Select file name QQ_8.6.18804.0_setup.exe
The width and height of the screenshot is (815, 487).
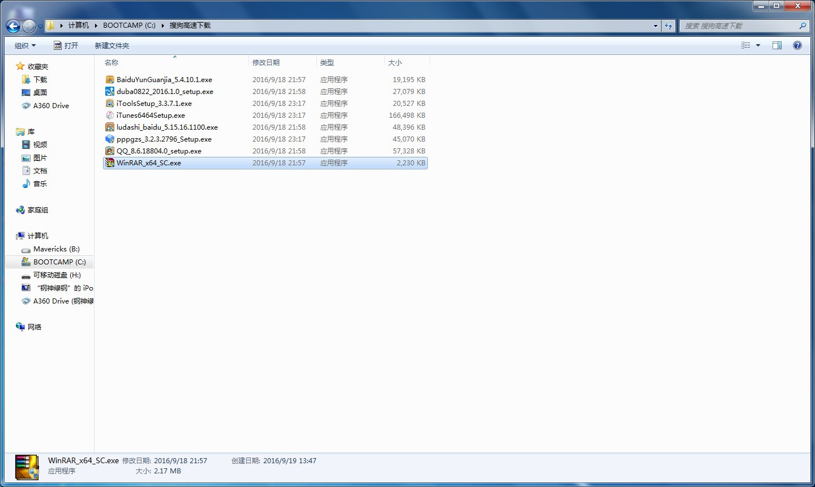click(159, 151)
